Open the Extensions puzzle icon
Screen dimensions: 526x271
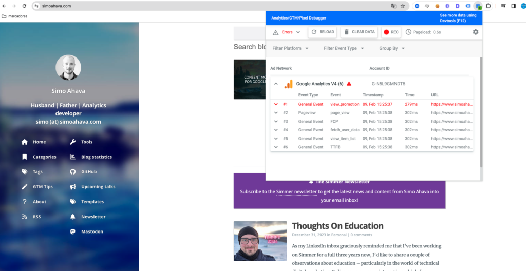pos(488,6)
